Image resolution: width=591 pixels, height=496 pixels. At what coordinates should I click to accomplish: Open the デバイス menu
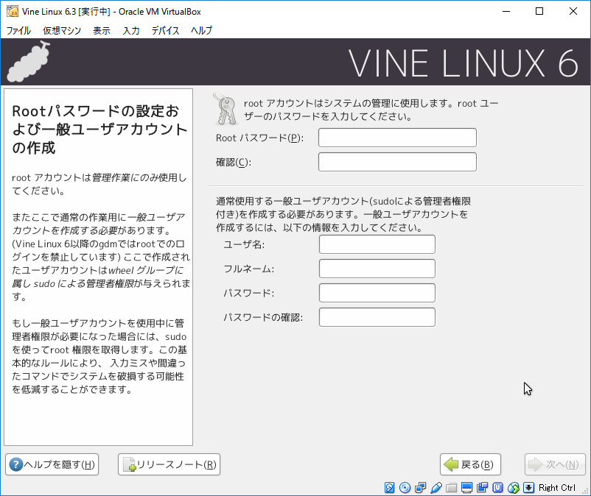166,30
